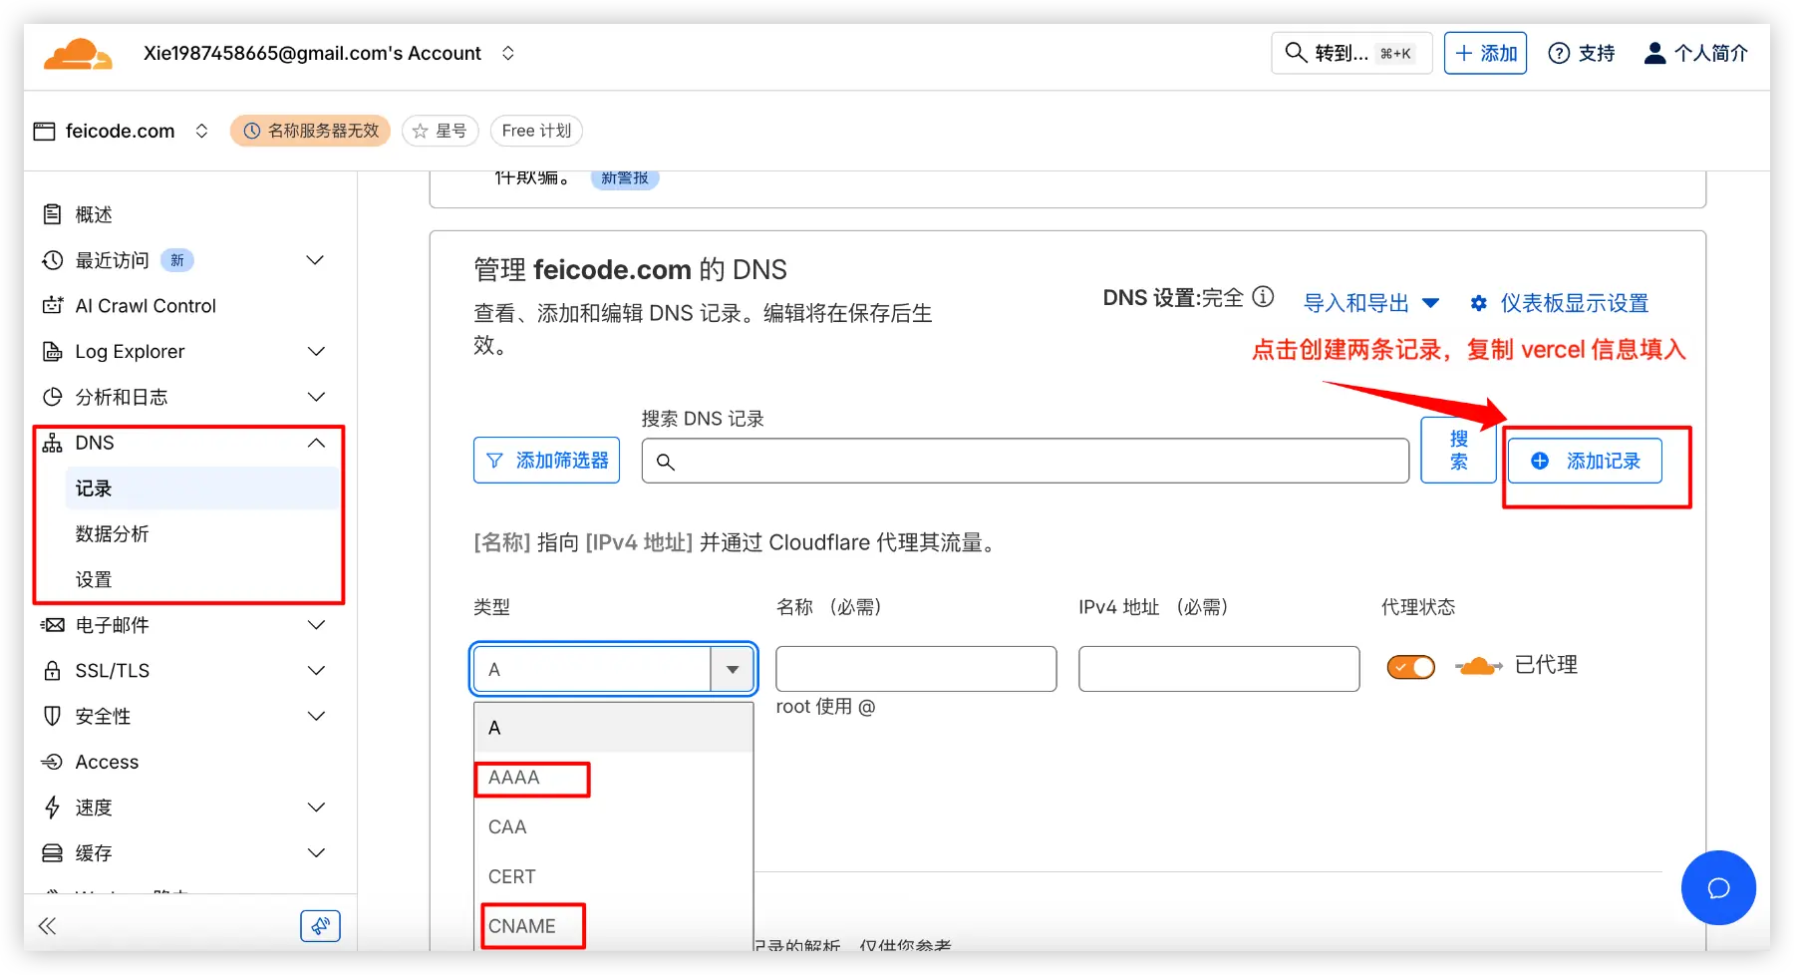Viewport: 1794px width, 975px height.
Task: Click the 搜索 button
Action: pyautogui.click(x=1458, y=451)
